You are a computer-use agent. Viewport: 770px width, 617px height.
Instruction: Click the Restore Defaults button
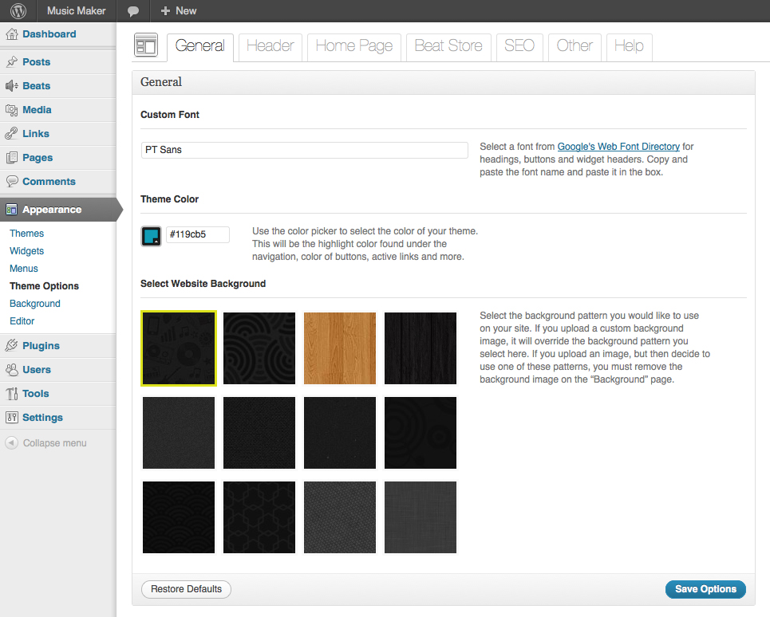pos(186,589)
